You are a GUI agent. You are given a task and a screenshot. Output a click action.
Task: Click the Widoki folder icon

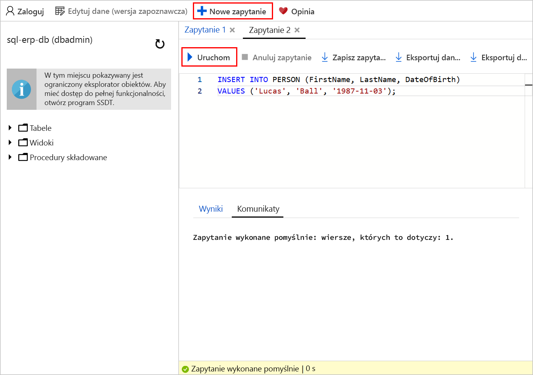(x=23, y=143)
